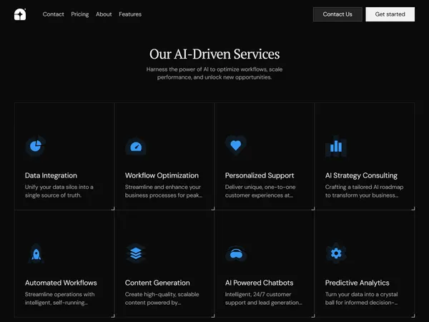Click the Get started button
The width and height of the screenshot is (429, 322).
pyautogui.click(x=390, y=14)
